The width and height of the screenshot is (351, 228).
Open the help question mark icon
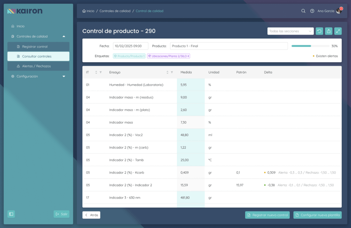click(312, 11)
